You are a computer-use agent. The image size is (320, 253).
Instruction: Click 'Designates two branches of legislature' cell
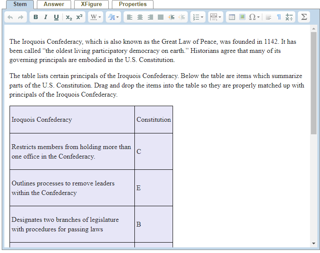72,224
